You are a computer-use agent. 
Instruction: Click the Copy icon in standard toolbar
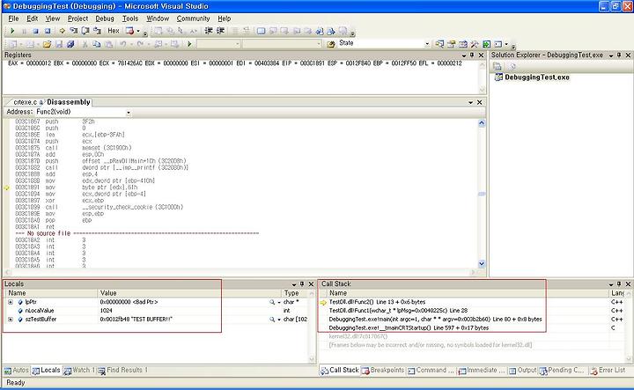point(97,44)
